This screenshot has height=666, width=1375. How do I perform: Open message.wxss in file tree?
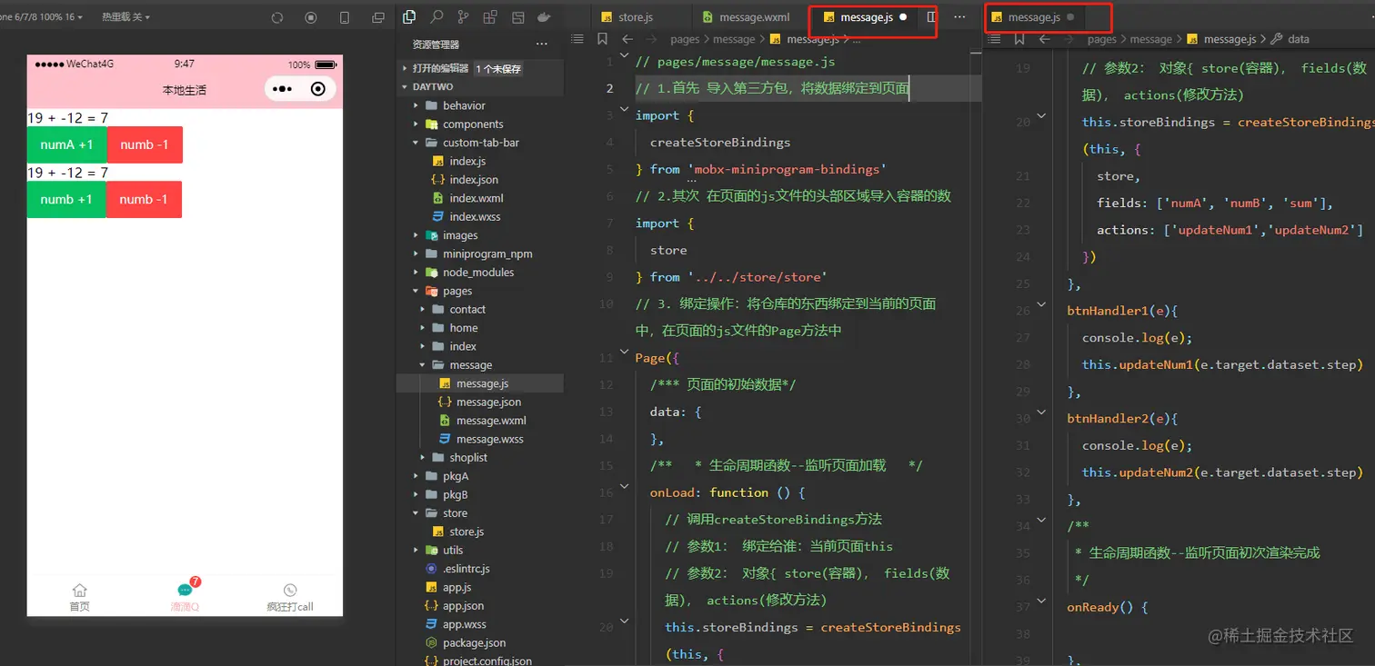(x=489, y=439)
